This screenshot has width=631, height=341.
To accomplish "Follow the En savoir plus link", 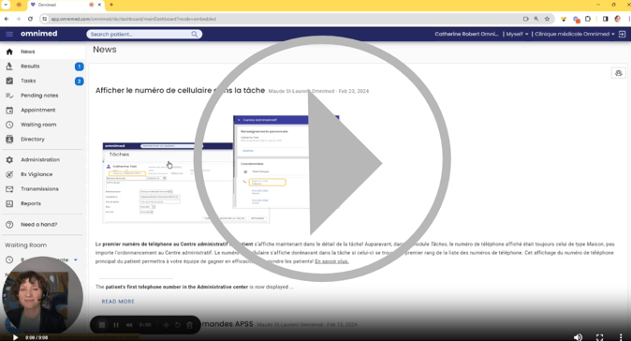I will pos(331,261).
